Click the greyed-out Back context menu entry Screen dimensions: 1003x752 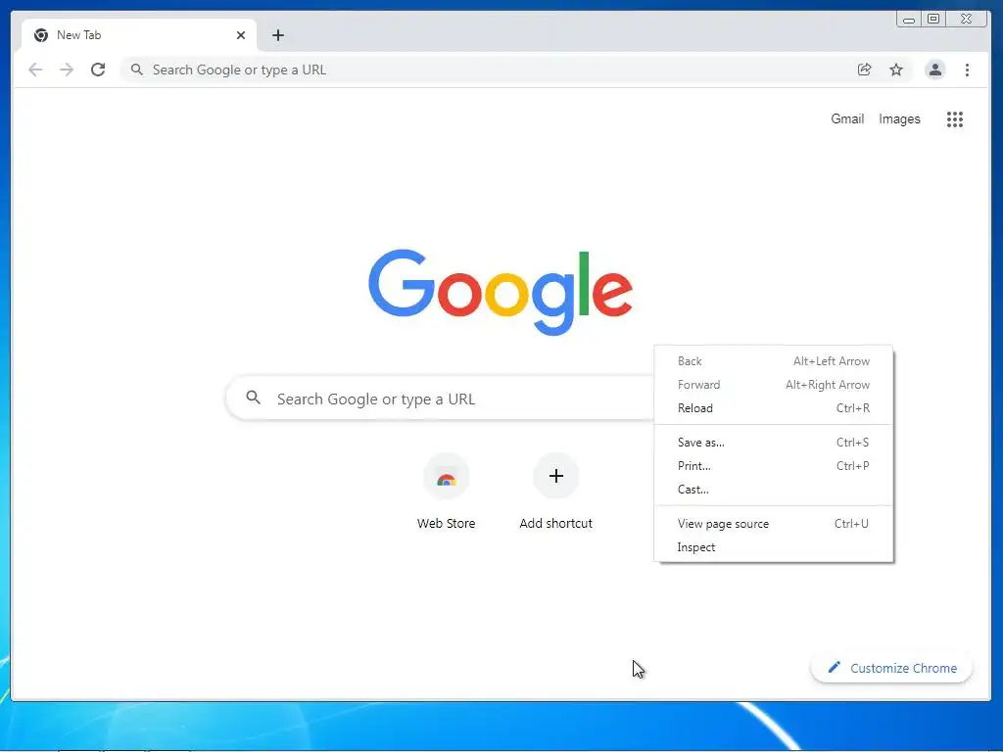click(774, 361)
